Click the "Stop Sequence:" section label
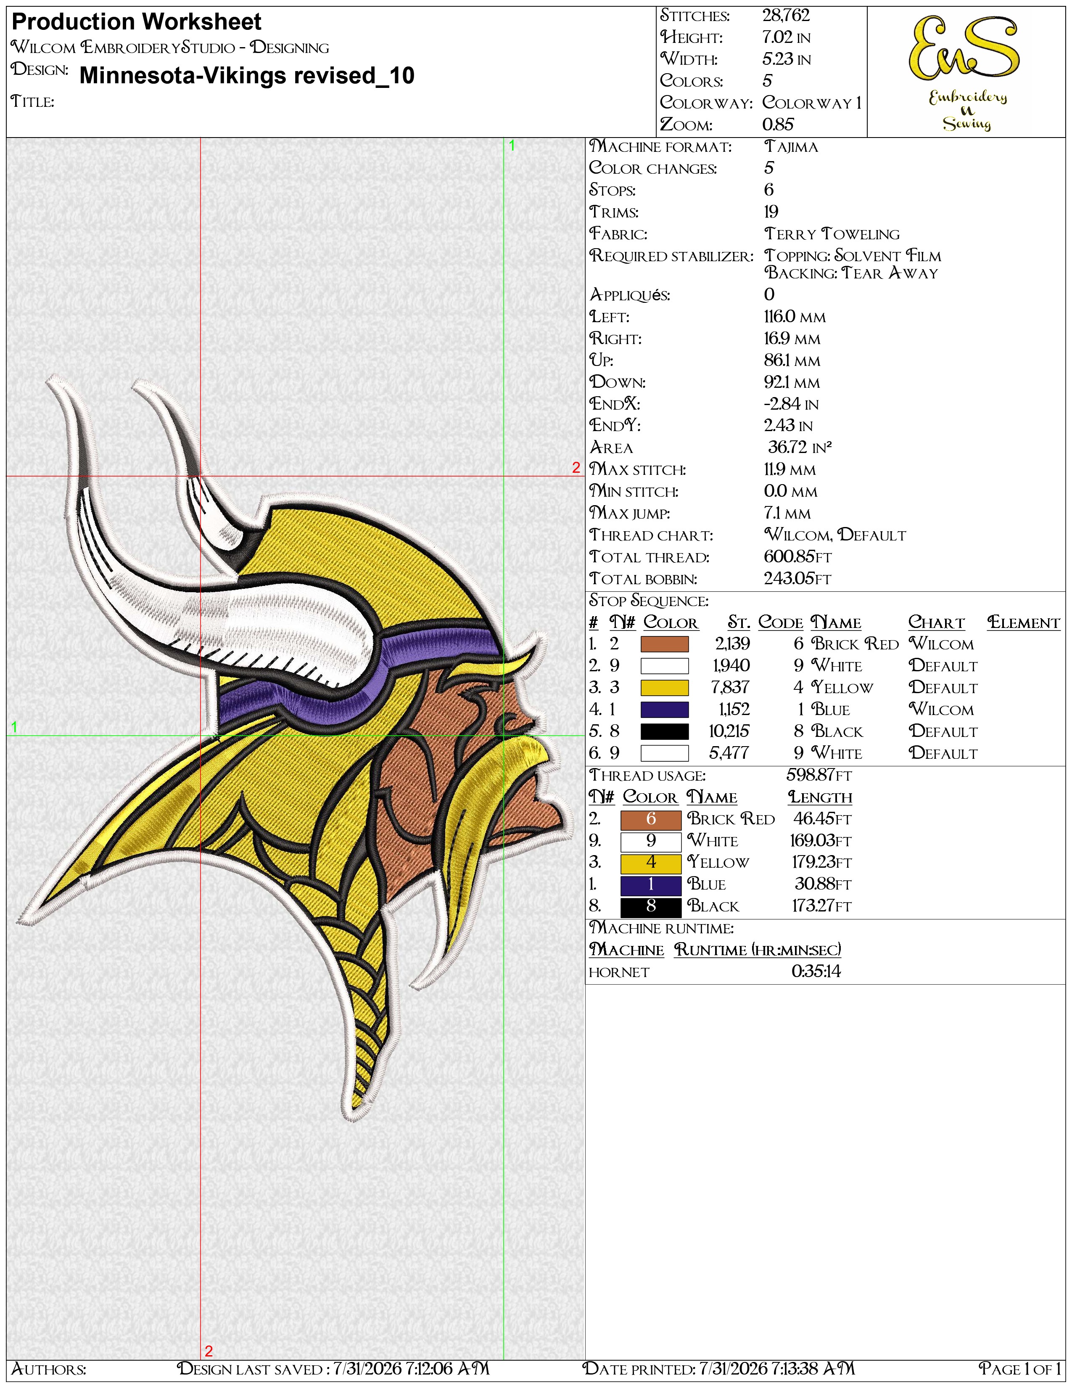1072x1388 pixels. point(649,601)
